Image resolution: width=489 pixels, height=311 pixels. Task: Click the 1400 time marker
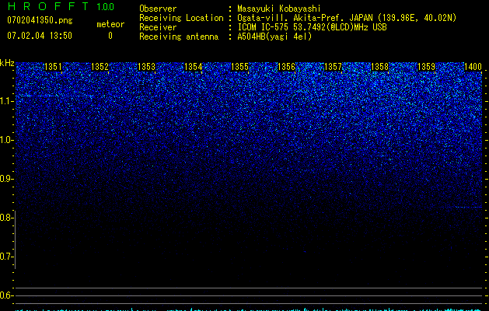tap(473, 67)
